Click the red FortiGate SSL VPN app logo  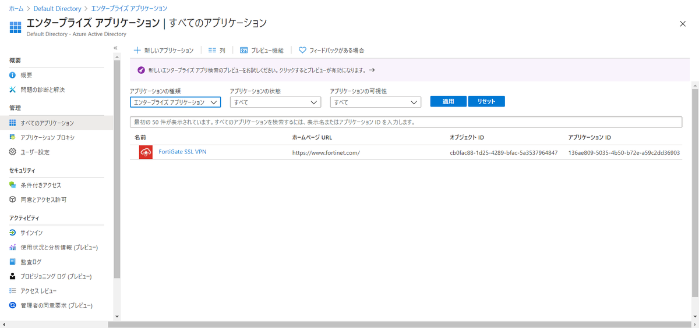[x=146, y=152]
